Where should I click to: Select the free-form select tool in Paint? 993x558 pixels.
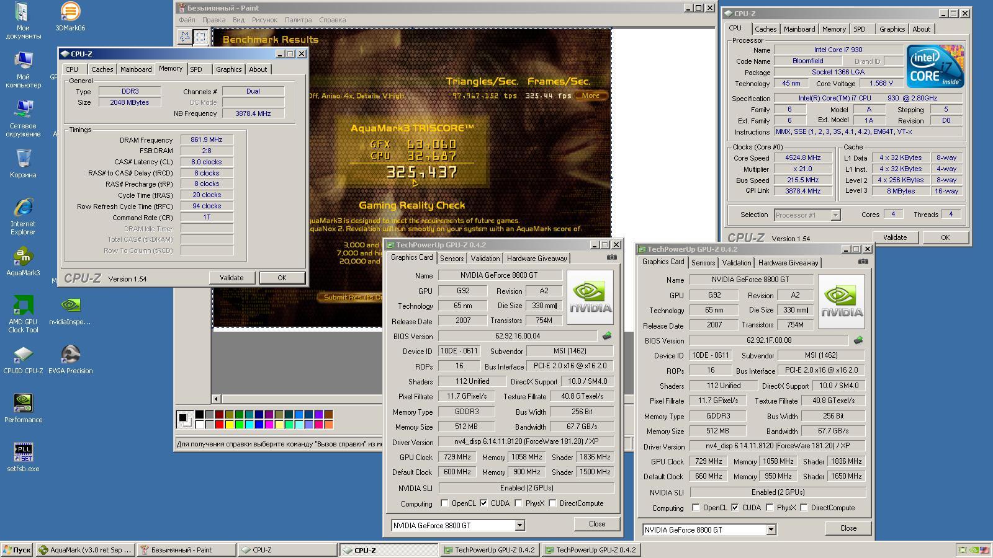pos(185,37)
